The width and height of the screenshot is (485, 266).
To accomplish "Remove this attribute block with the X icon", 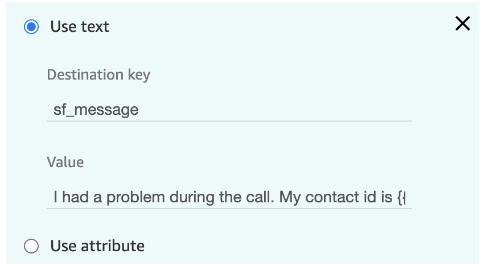I will [x=462, y=24].
